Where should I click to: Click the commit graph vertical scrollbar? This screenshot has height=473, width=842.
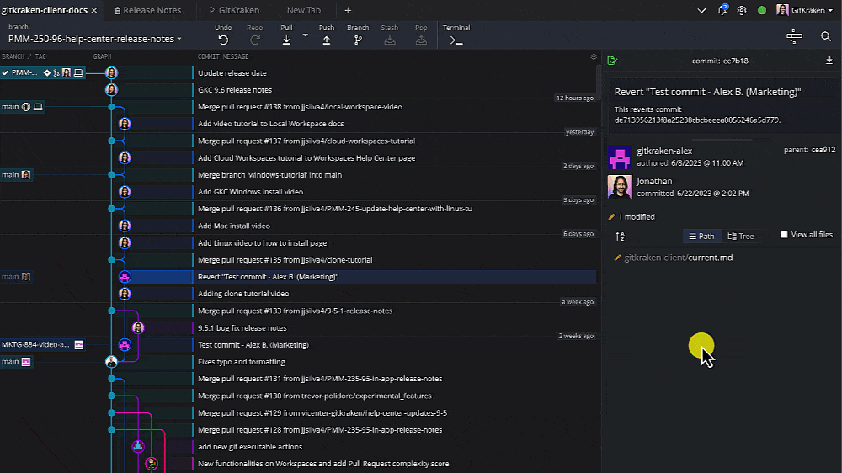coord(598,81)
